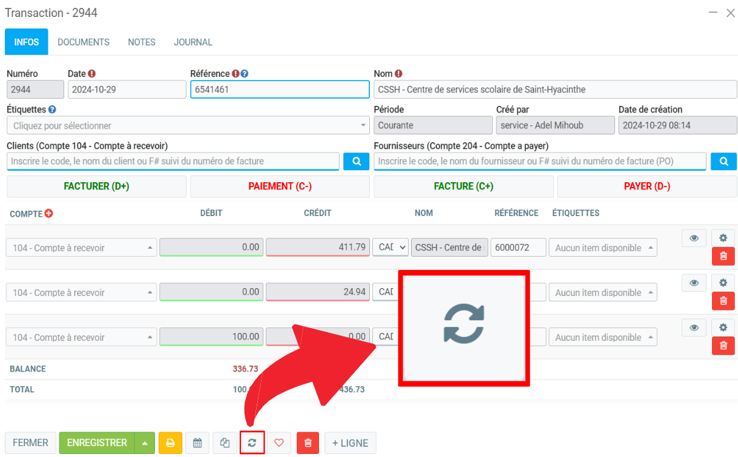The width and height of the screenshot is (738, 457).
Task: Delete the third line with its trash icon
Action: [723, 346]
